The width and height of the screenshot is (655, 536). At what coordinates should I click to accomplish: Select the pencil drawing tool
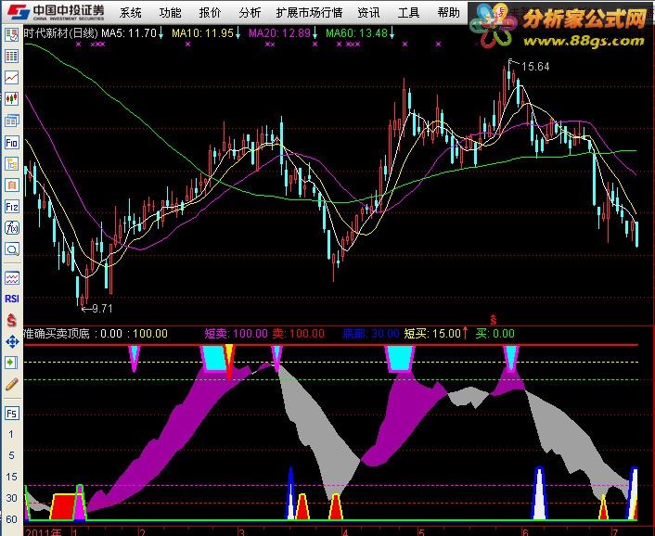12,384
